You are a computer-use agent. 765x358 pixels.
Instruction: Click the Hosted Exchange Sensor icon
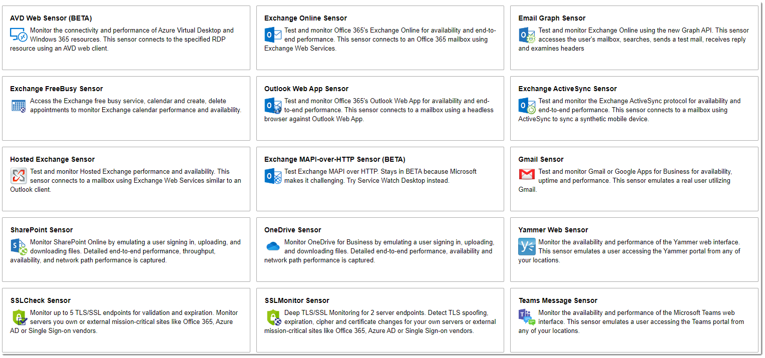click(19, 176)
